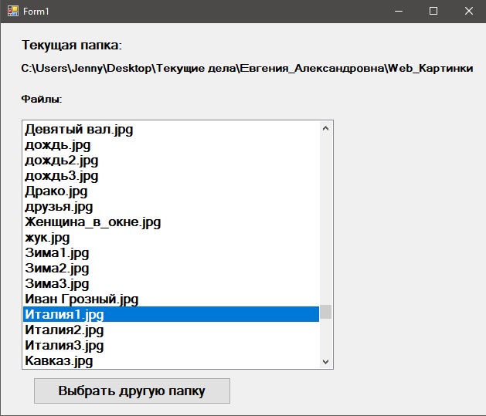Screen dimensions: 486x416
Task: Select "Девятый вал.jpg" in the file list
Action: pos(79,130)
